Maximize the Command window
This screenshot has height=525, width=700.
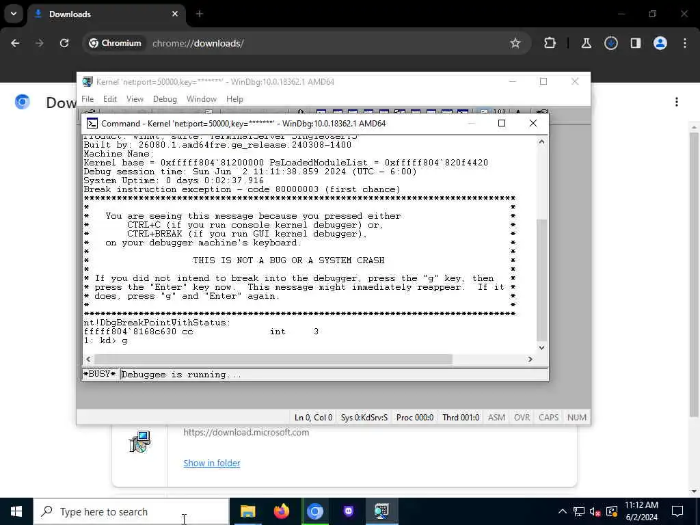(x=501, y=123)
